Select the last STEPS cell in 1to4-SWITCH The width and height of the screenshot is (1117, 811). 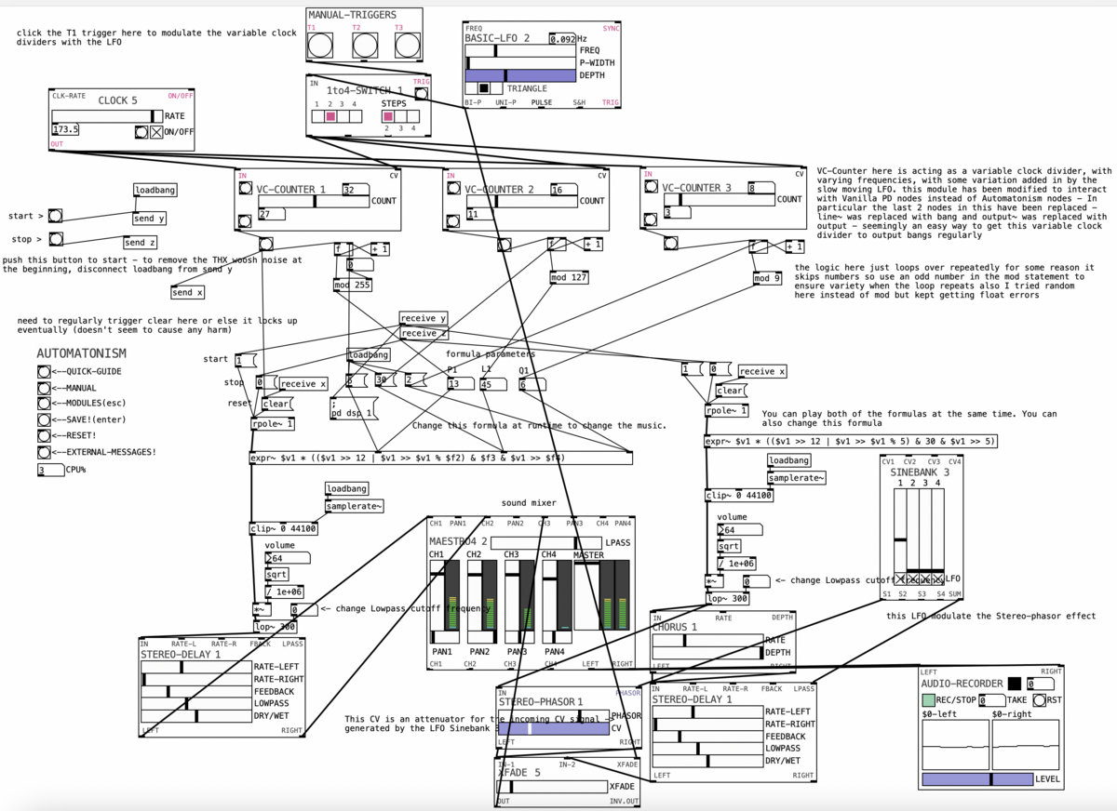[x=413, y=116]
